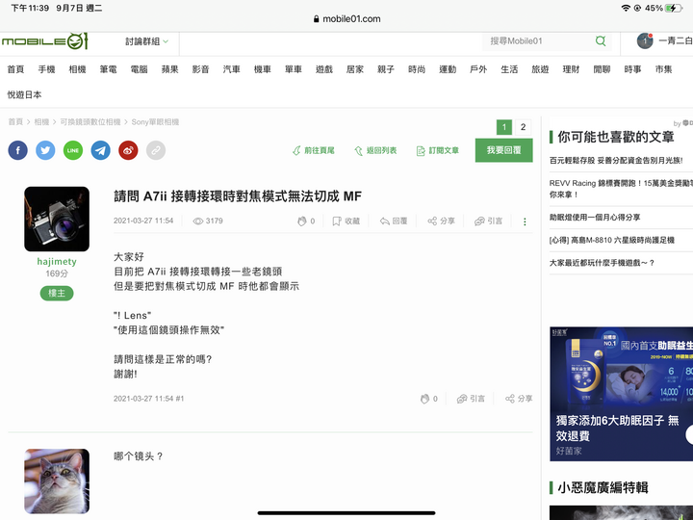Open the 手機 category
The image size is (693, 520).
click(46, 69)
